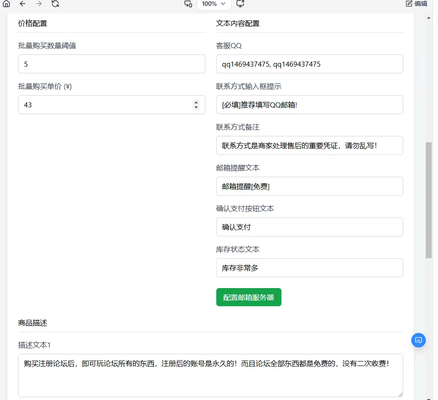This screenshot has height=400, width=438.
Task: Select the 联系方式输入框提示 field
Action: coord(309,105)
